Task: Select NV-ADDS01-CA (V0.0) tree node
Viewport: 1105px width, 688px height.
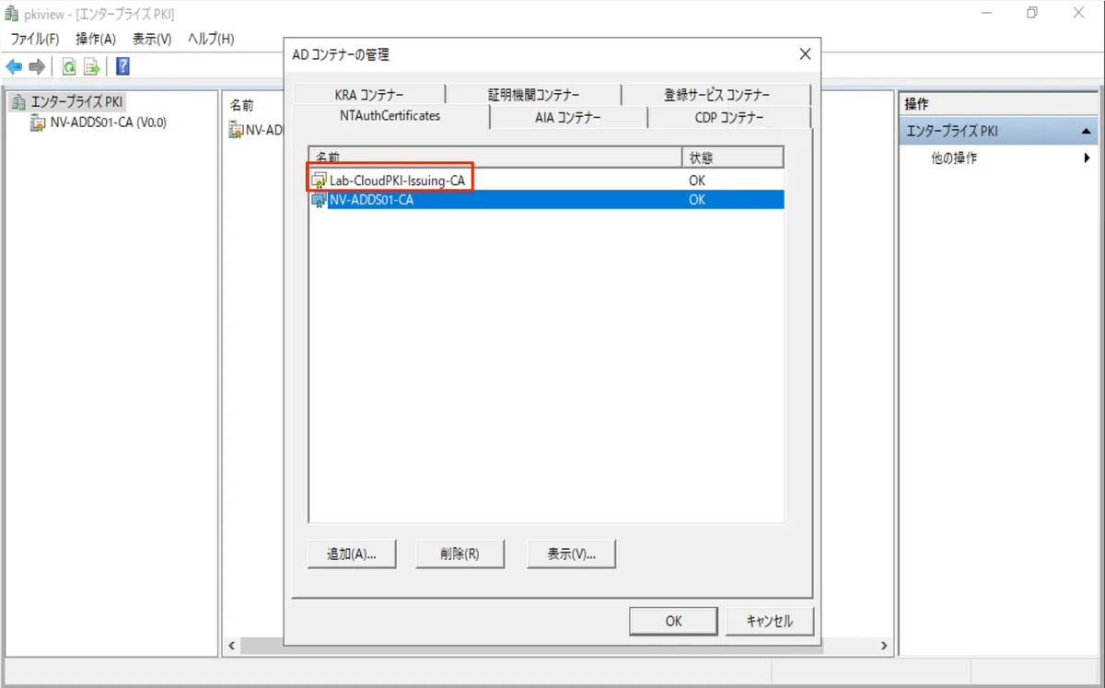Action: [109, 122]
